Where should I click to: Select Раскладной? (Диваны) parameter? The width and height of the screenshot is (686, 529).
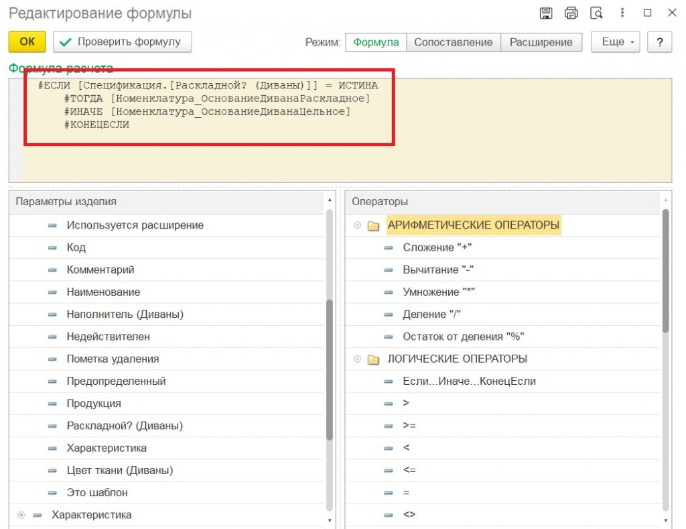[167, 426]
